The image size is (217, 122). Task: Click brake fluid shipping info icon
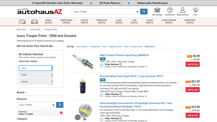pyautogui.click(x=101, y=95)
